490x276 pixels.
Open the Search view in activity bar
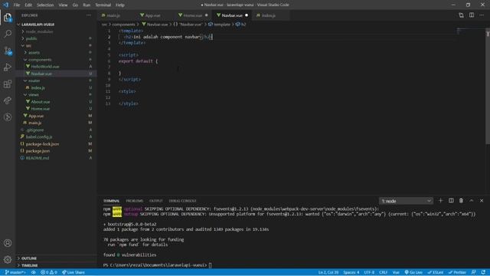pyautogui.click(x=8, y=34)
